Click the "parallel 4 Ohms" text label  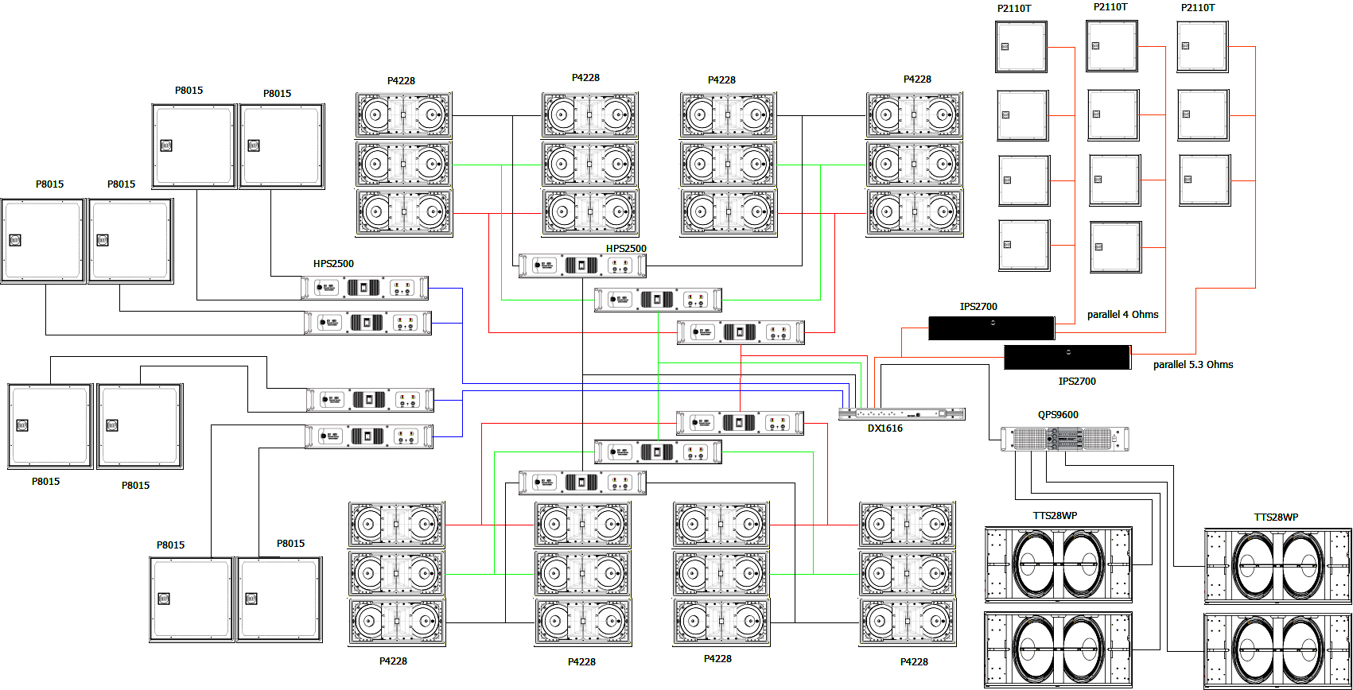(1122, 315)
